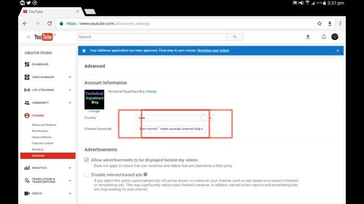Open the Country dropdown
This screenshot has height=204, width=364.
[175, 118]
